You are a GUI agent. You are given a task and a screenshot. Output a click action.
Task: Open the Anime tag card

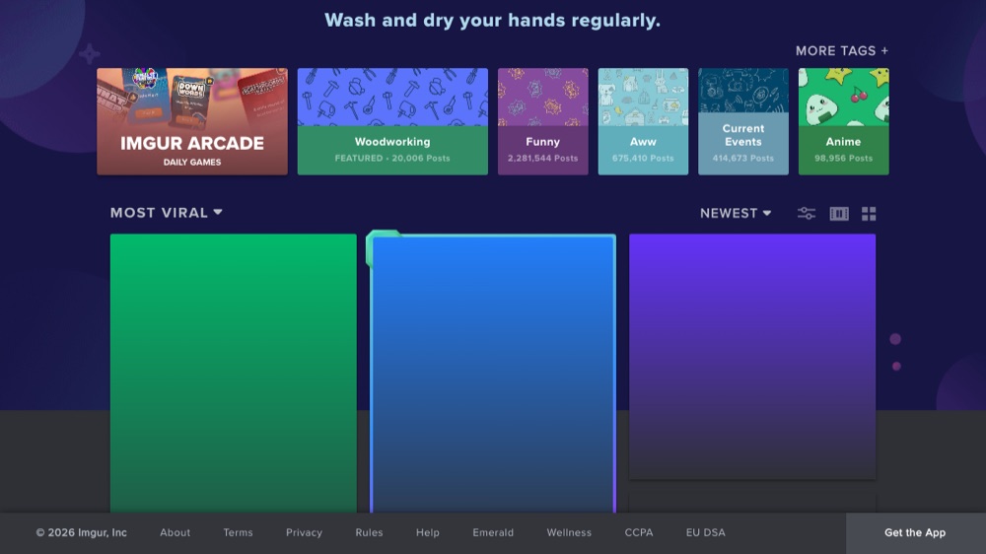tap(843, 121)
